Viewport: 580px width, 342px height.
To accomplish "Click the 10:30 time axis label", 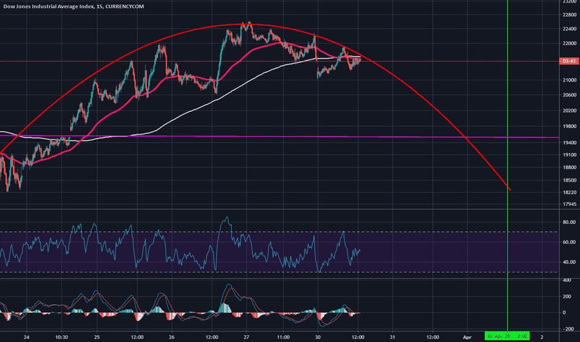I will coord(62,337).
